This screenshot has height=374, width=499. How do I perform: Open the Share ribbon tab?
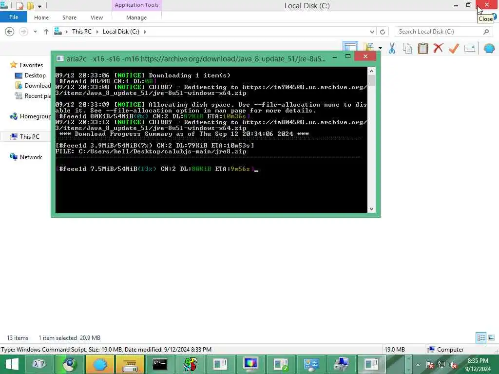point(69,18)
